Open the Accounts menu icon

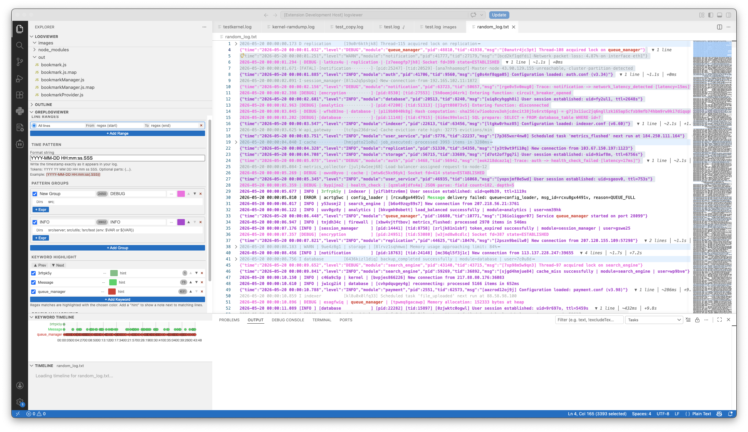[x=20, y=386]
